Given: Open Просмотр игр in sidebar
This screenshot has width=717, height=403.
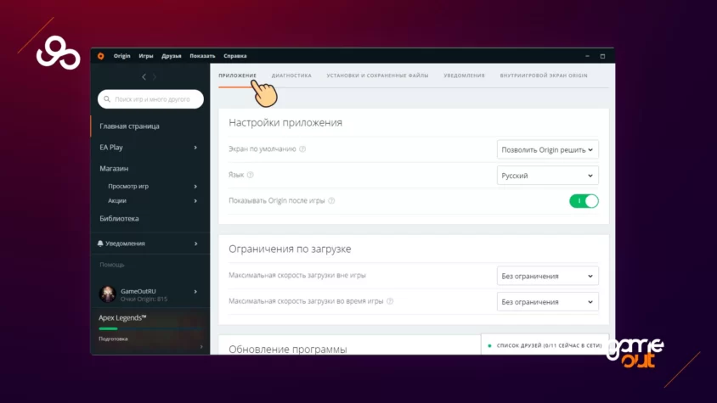Looking at the screenshot, I should point(128,187).
